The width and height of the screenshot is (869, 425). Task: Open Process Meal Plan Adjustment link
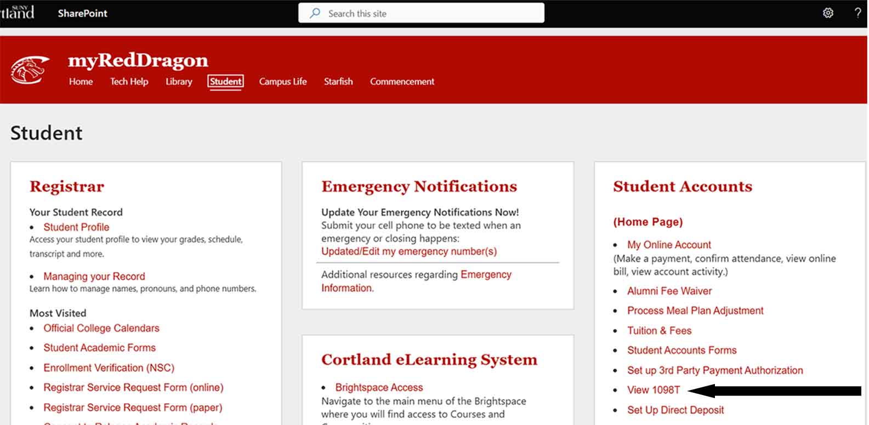[x=695, y=311]
